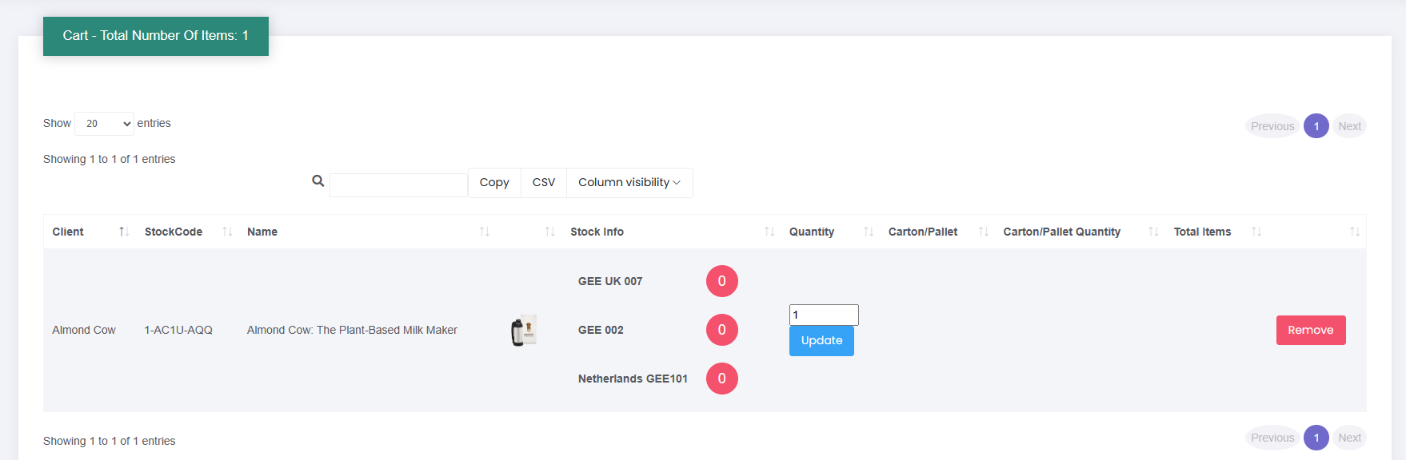1406x460 pixels.
Task: Click the Netherlands GEE101 stock badge
Action: 722,379
